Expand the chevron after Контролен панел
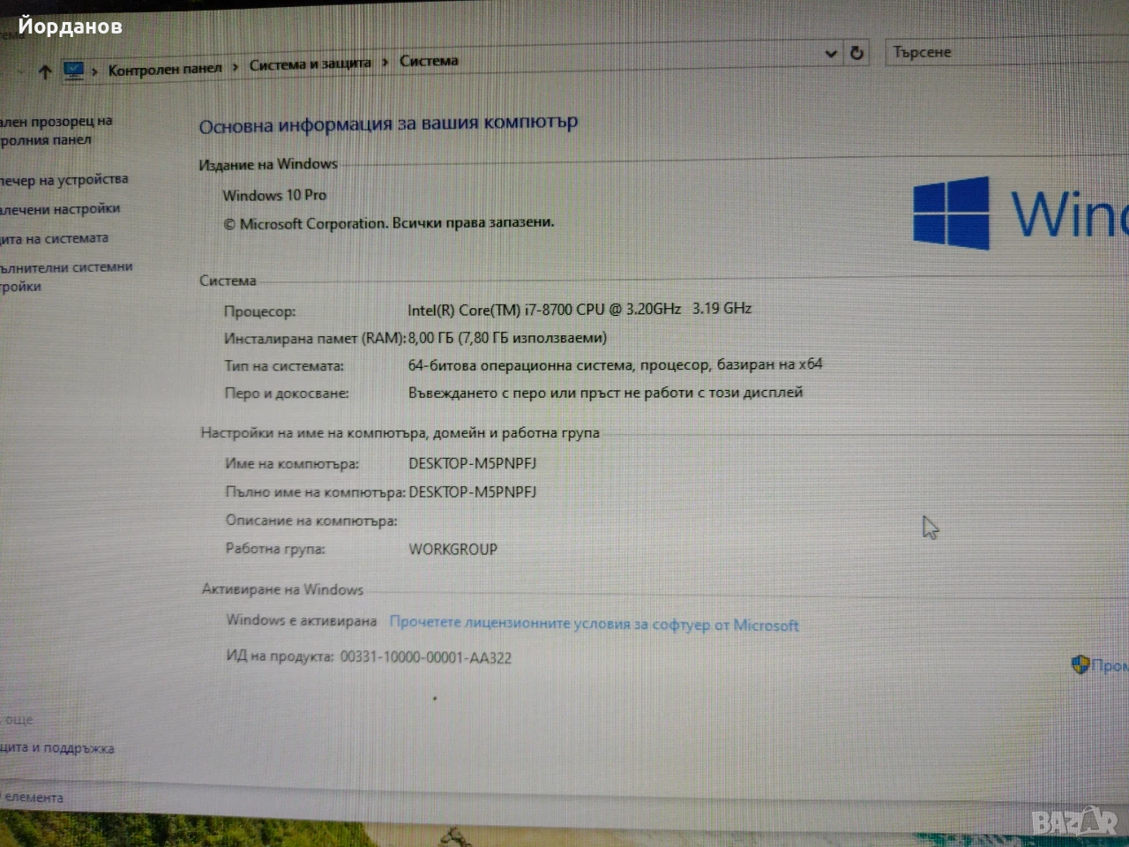 [x=236, y=66]
